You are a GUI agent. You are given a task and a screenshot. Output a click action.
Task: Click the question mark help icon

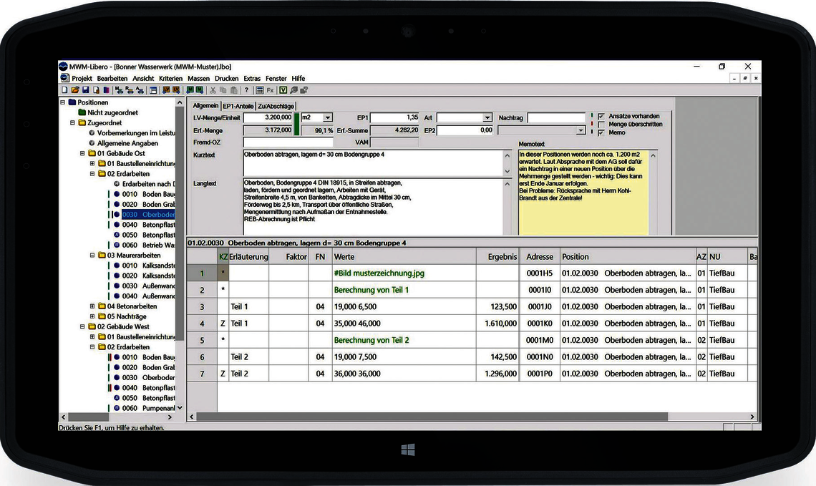(x=246, y=90)
